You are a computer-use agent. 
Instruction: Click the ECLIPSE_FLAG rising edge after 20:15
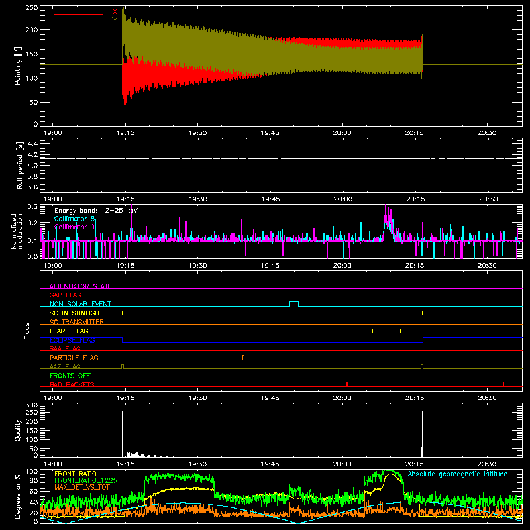(423, 340)
